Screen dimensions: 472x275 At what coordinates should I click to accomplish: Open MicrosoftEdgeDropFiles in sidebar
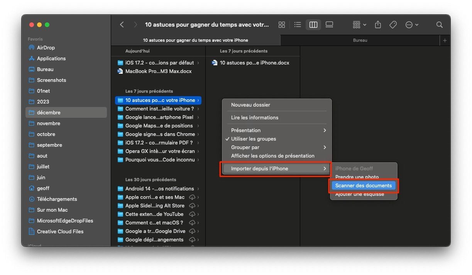coord(66,221)
